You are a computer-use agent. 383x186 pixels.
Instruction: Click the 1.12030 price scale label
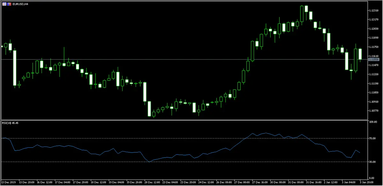click(x=373, y=29)
